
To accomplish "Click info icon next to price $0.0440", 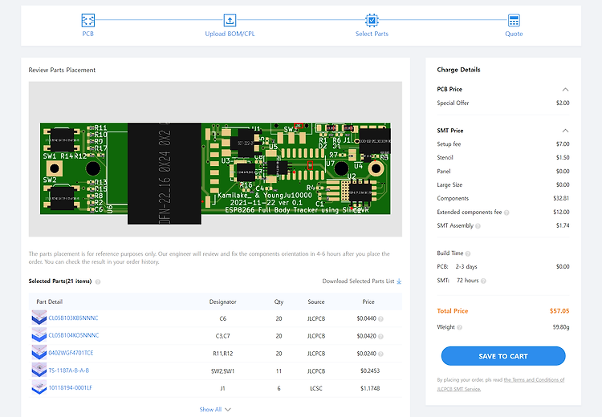I will point(380,319).
